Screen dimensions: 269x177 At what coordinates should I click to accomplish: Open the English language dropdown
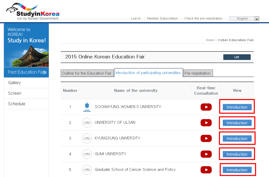tap(244, 19)
